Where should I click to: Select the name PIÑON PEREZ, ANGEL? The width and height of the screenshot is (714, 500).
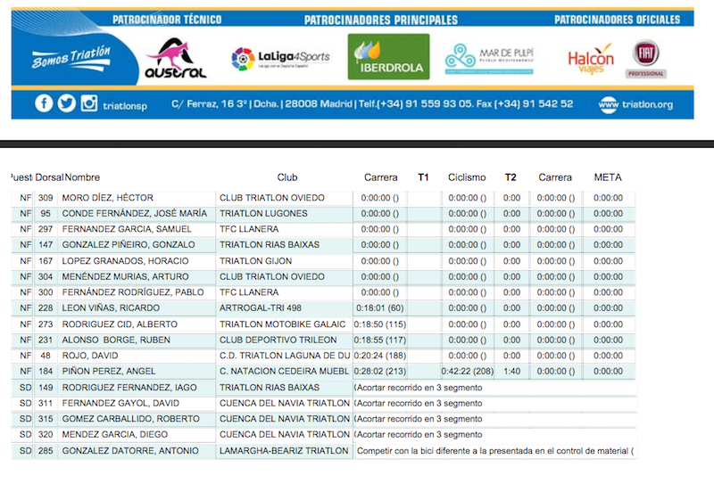click(x=109, y=371)
